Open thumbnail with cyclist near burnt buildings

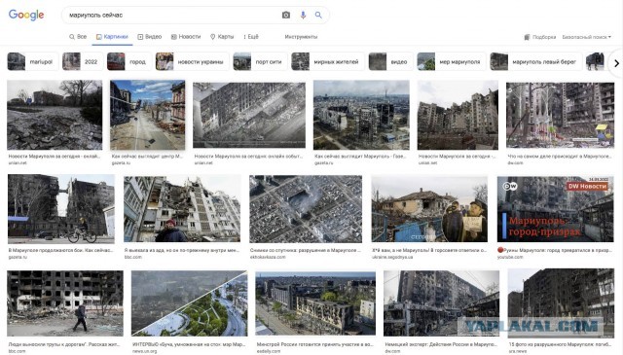pos(61,209)
